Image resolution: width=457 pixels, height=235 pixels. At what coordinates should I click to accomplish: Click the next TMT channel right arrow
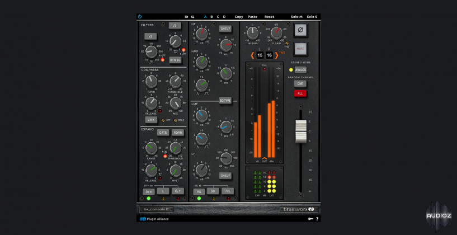[x=276, y=55]
